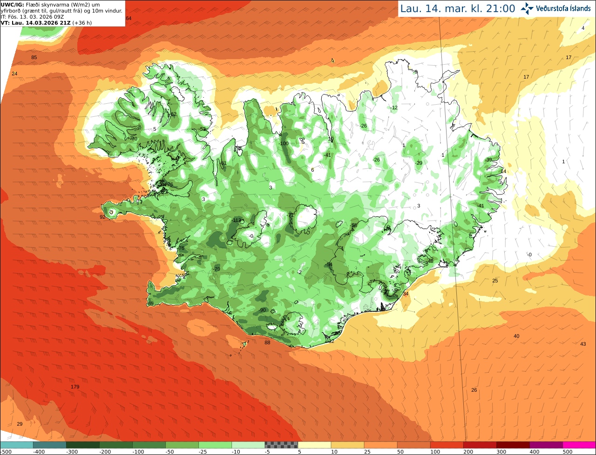The height and width of the screenshot is (455, 596).
Task: Click the 25 value off the southeast coast
Action: (495, 281)
